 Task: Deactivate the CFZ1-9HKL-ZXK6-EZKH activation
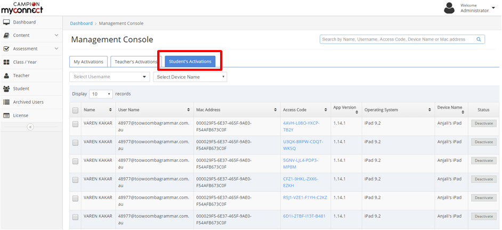coord(484,179)
